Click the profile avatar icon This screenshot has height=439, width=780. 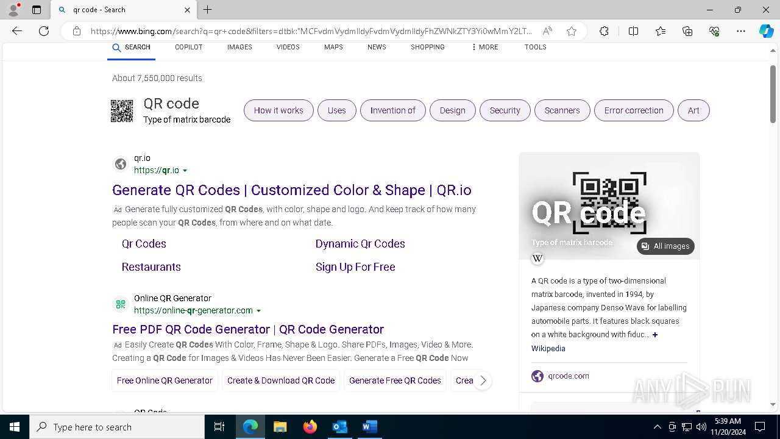[13, 10]
